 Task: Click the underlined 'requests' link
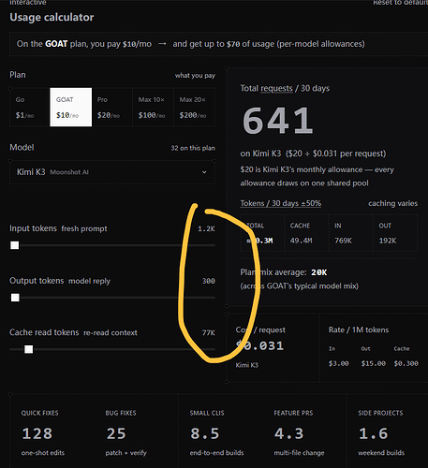(276, 89)
